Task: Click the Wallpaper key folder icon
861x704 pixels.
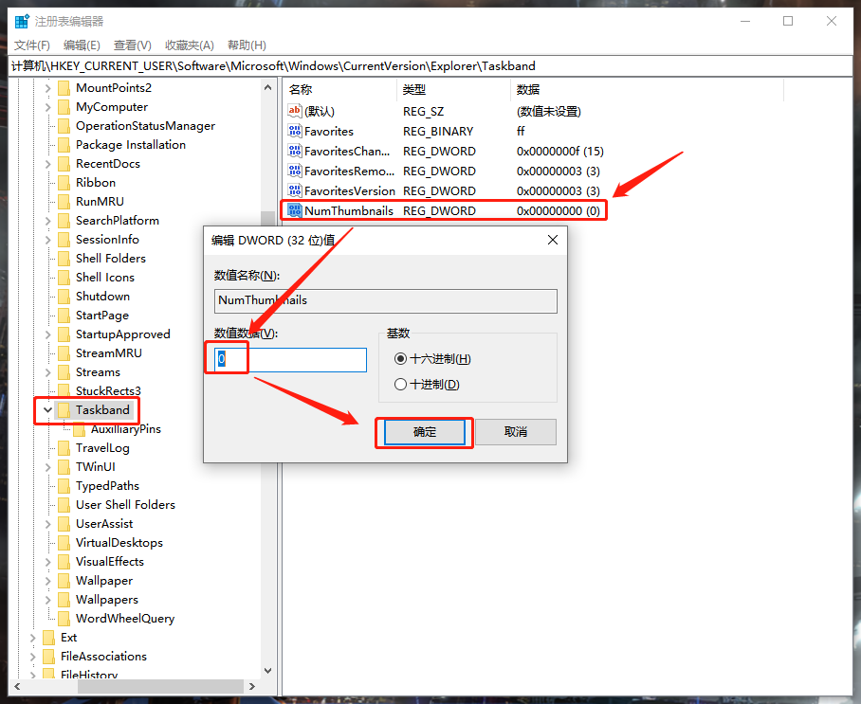Action: (x=64, y=580)
